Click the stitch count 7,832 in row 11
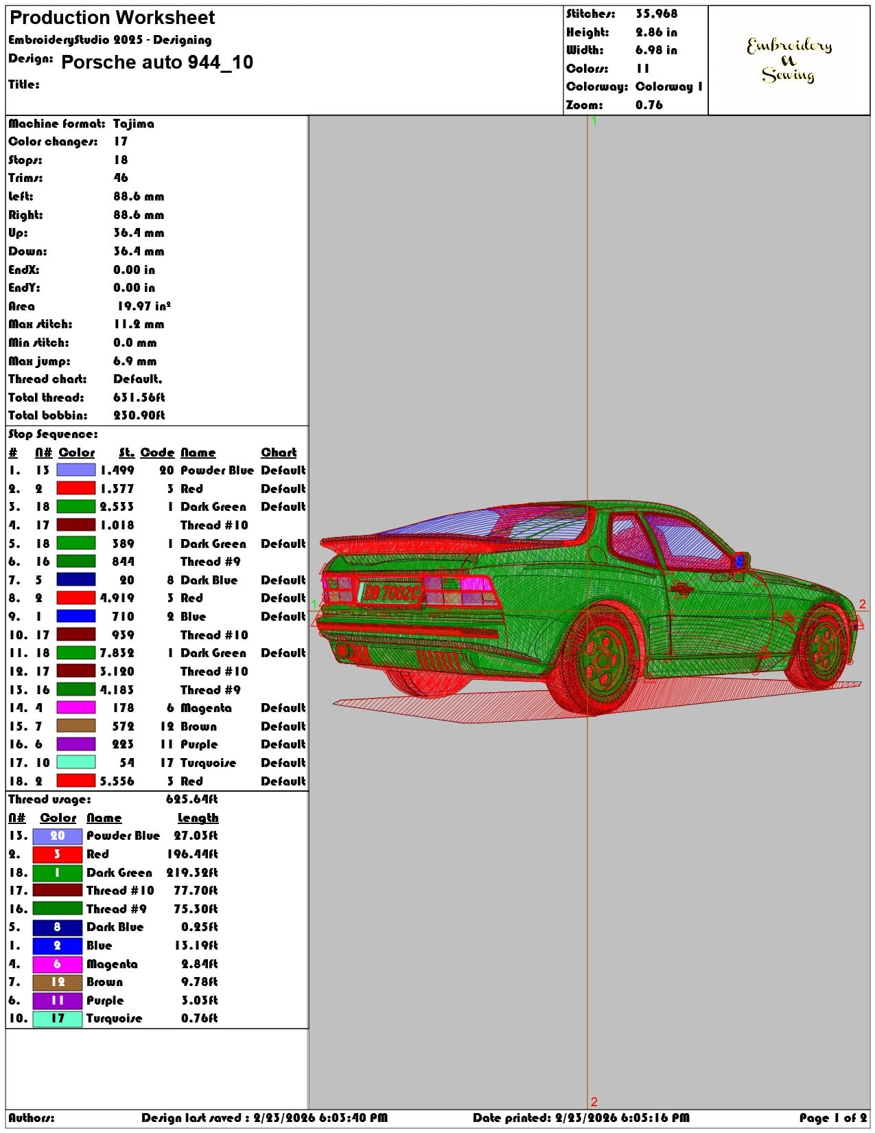 117,653
